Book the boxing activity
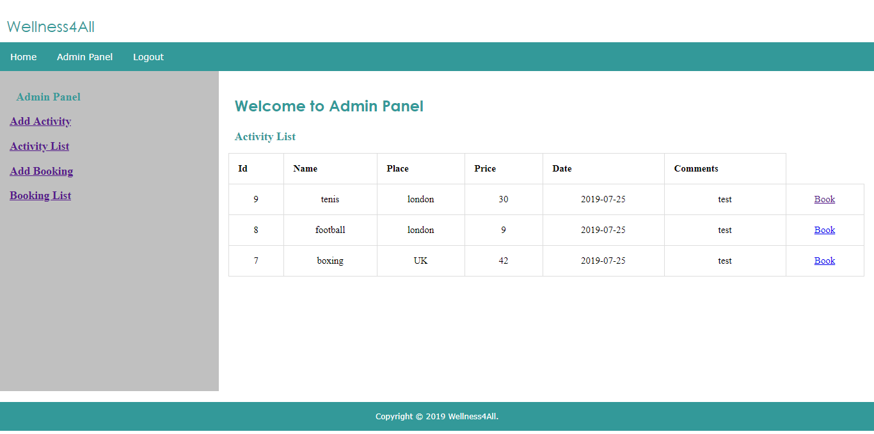The height and width of the screenshot is (434, 874). pos(825,261)
